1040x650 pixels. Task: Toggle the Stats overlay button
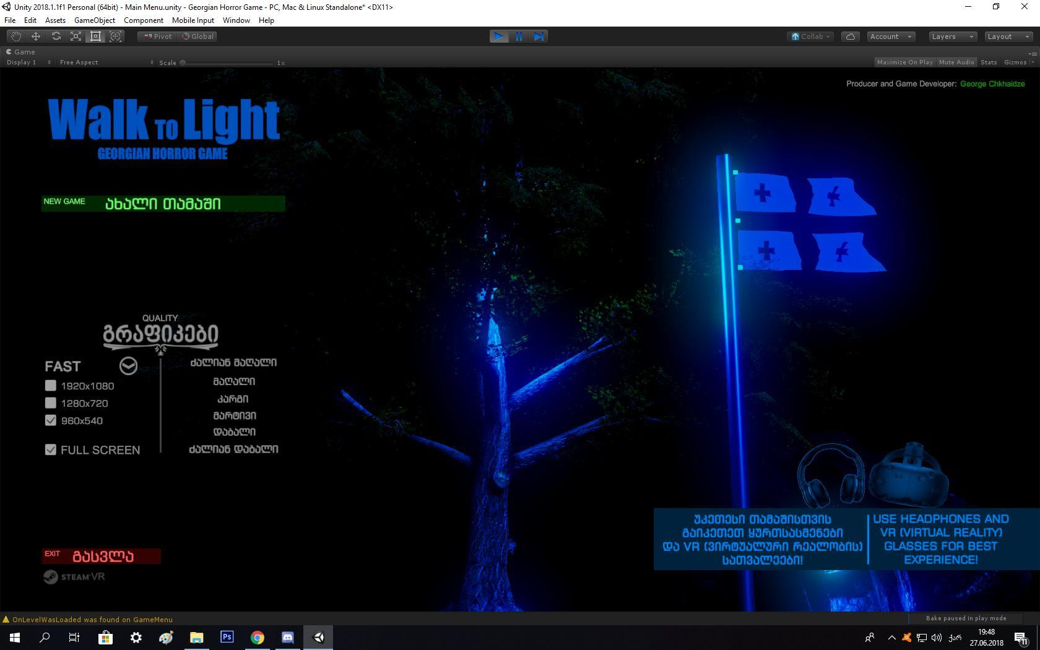click(989, 62)
